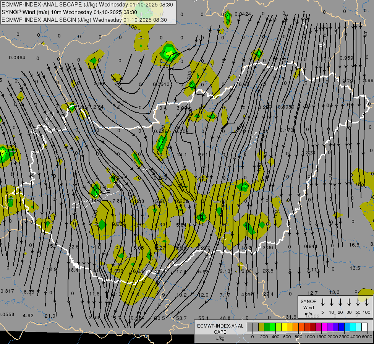Screen dimensions: 374x344
Task: Pick the olive 200 J/kg CAPE swatch
Action: coord(261,327)
